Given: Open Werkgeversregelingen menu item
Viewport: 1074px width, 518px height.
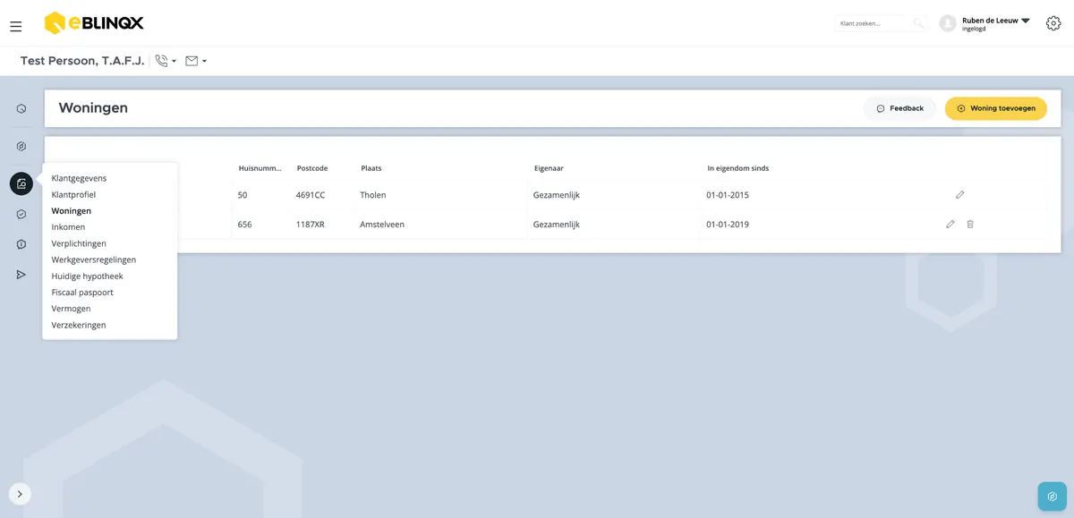Looking at the screenshot, I should pyautogui.click(x=94, y=259).
